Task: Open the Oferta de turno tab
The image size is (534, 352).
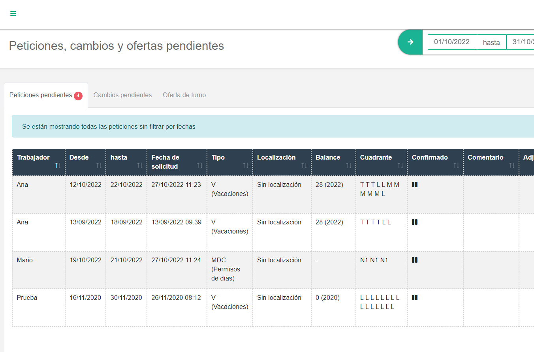Action: pyautogui.click(x=184, y=95)
